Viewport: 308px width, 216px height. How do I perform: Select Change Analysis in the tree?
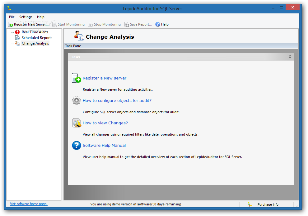(35, 43)
